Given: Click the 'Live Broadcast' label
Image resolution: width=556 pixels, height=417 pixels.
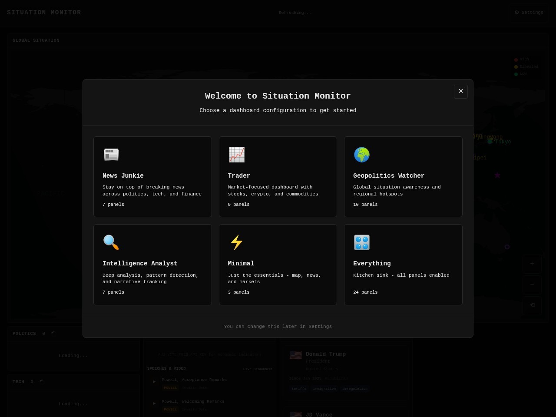Looking at the screenshot, I should point(258,369).
